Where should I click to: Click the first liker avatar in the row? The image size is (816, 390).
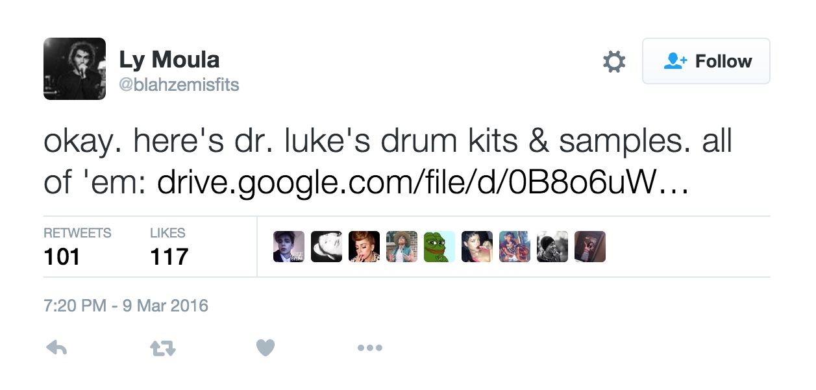click(x=289, y=247)
